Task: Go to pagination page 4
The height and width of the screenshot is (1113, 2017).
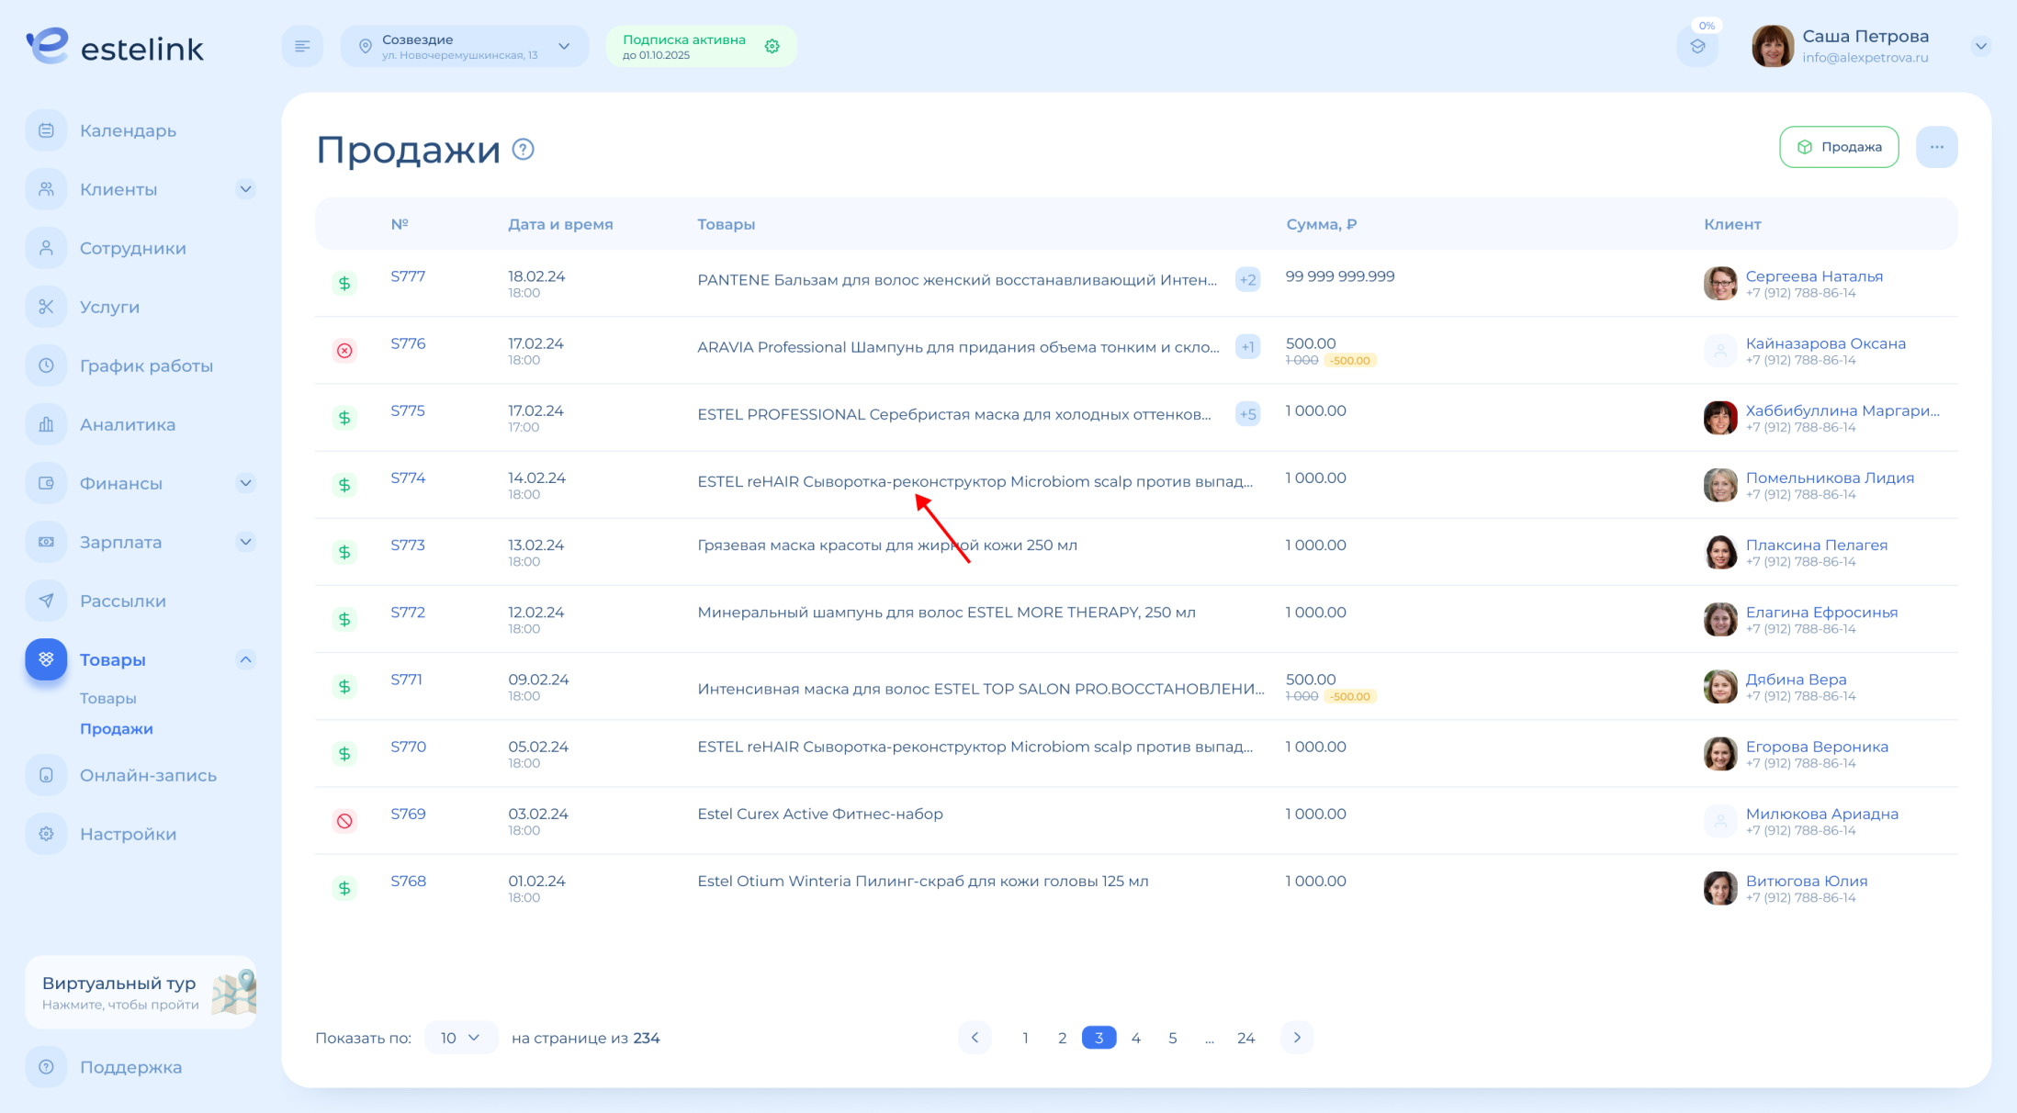Action: (1135, 1038)
